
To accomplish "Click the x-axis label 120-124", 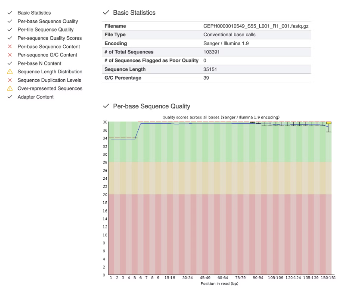I will pos(293,277).
